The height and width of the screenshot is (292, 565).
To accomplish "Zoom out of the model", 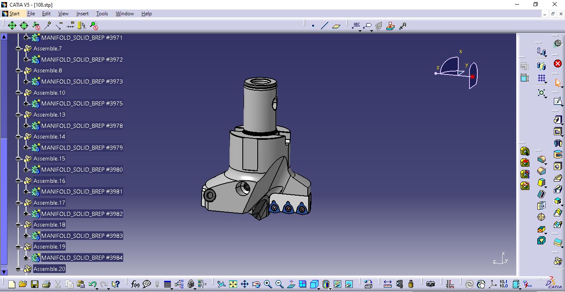I will tap(279, 284).
